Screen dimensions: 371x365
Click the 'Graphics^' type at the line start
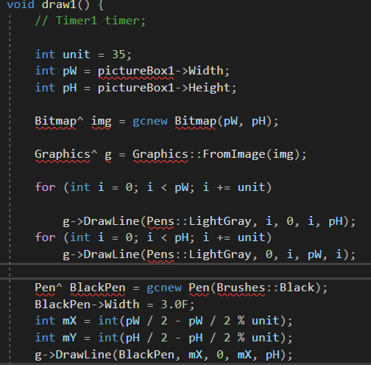(x=66, y=154)
